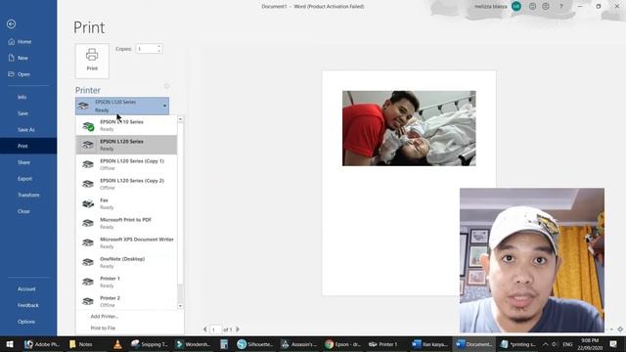Select Printer 2 from the list
This screenshot has width=626, height=352.
126,301
